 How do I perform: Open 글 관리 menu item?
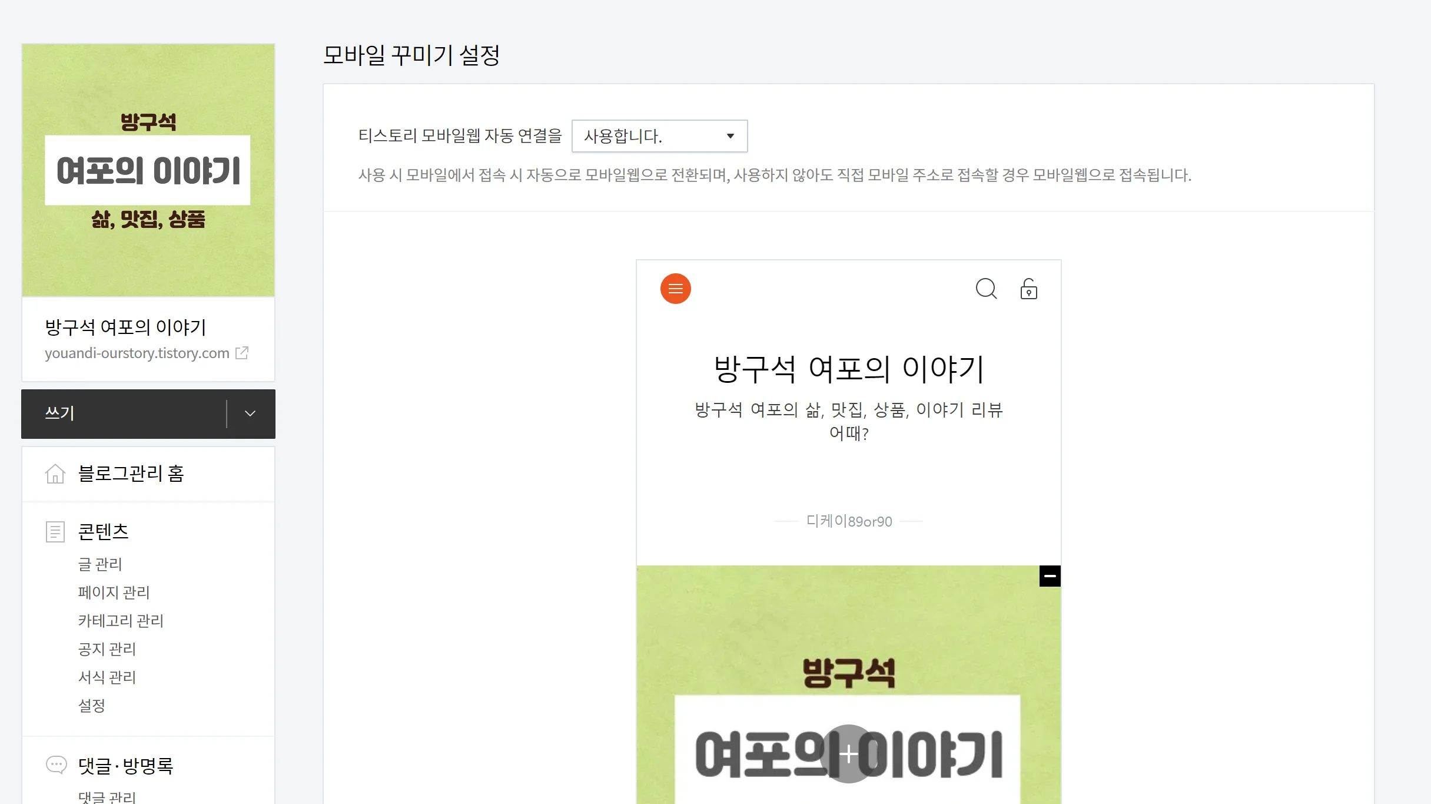pyautogui.click(x=100, y=564)
